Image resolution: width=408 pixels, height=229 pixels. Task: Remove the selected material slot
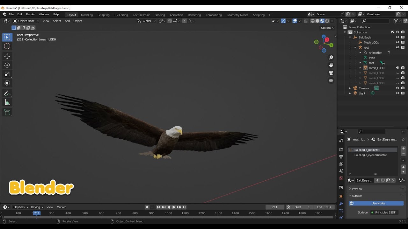[403, 154]
